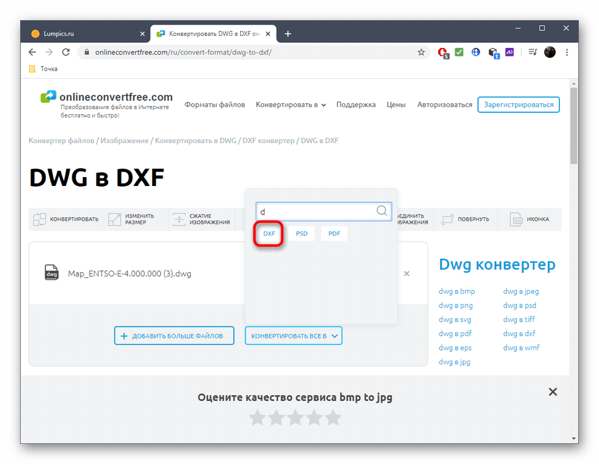
Task: Click Добавить больше файлов button
Action: [x=174, y=335]
